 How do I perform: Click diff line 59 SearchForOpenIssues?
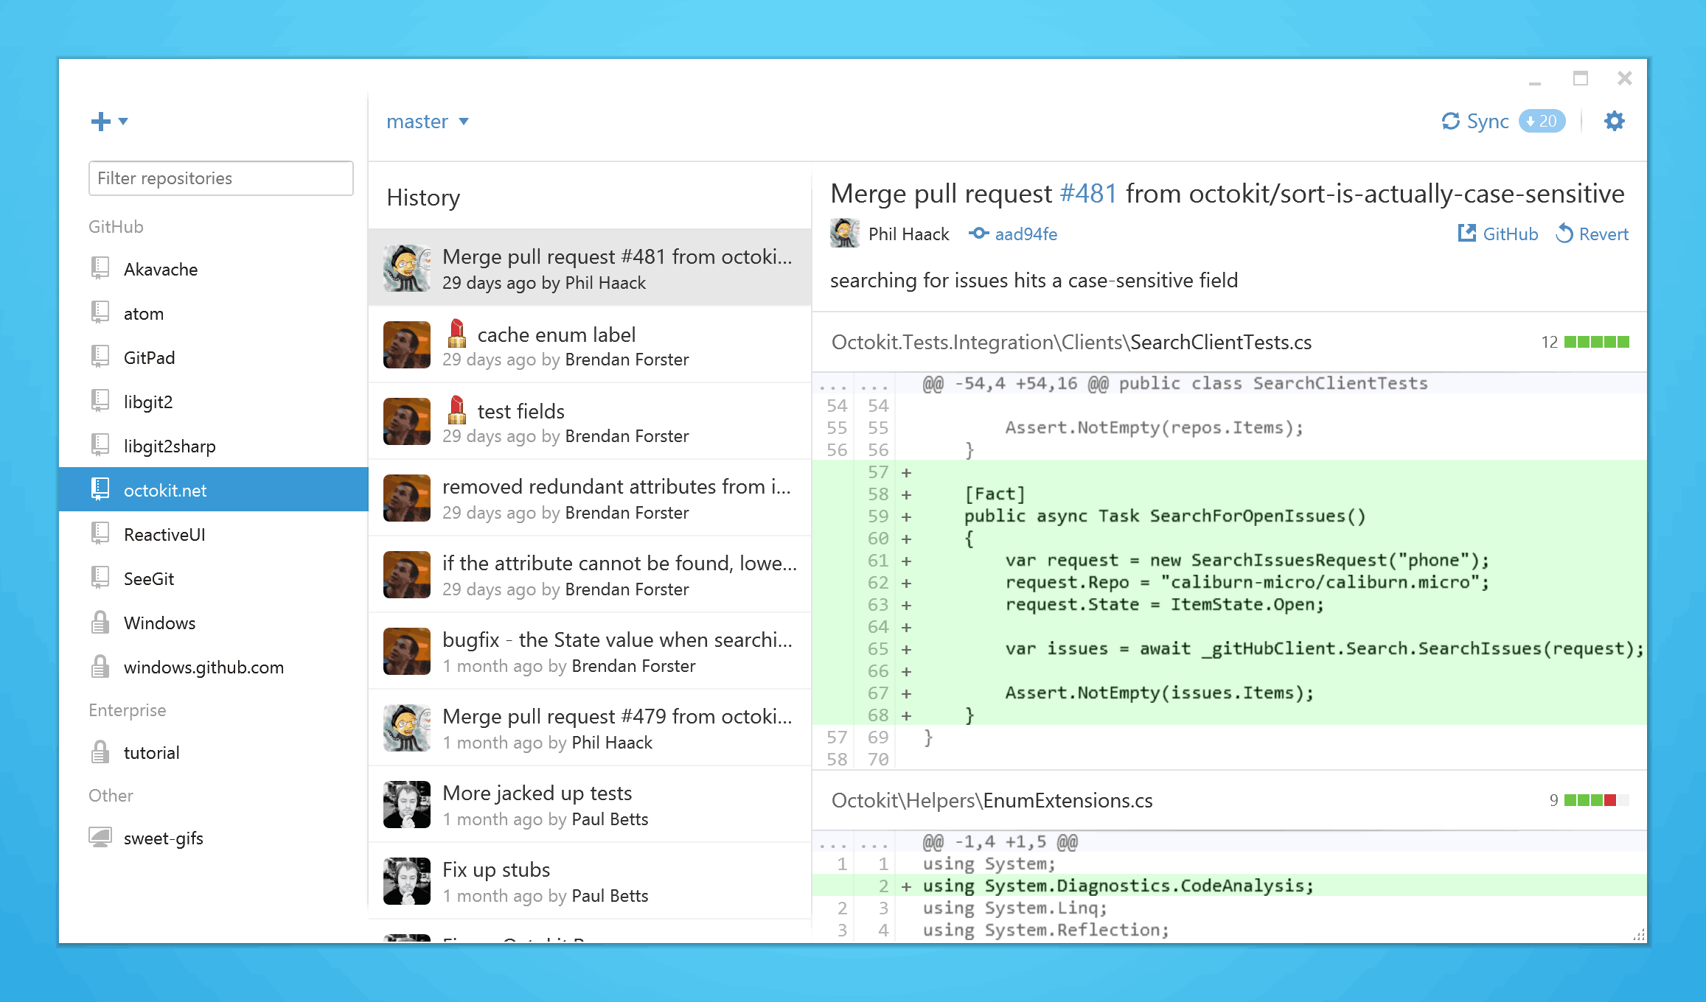1230,516
